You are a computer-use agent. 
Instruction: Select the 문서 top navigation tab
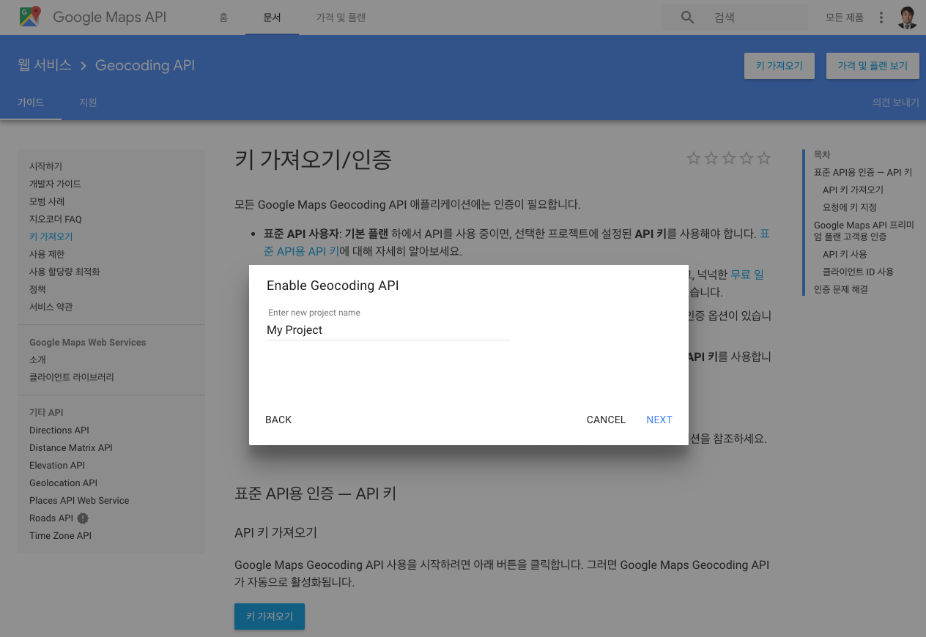tap(272, 18)
